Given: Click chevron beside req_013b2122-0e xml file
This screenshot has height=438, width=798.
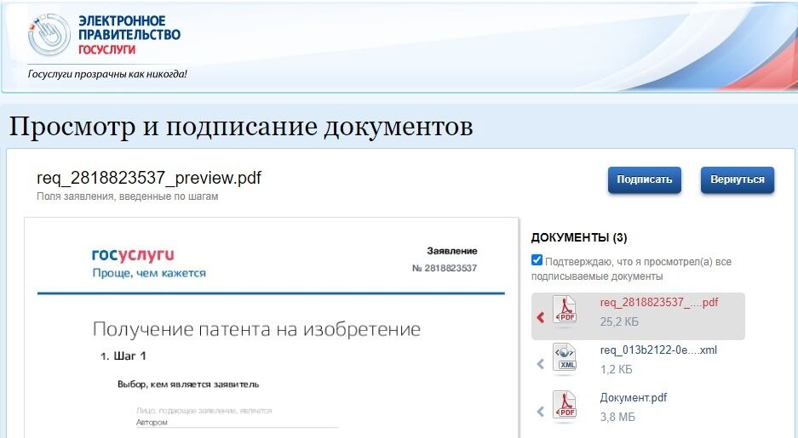Looking at the screenshot, I should (541, 364).
